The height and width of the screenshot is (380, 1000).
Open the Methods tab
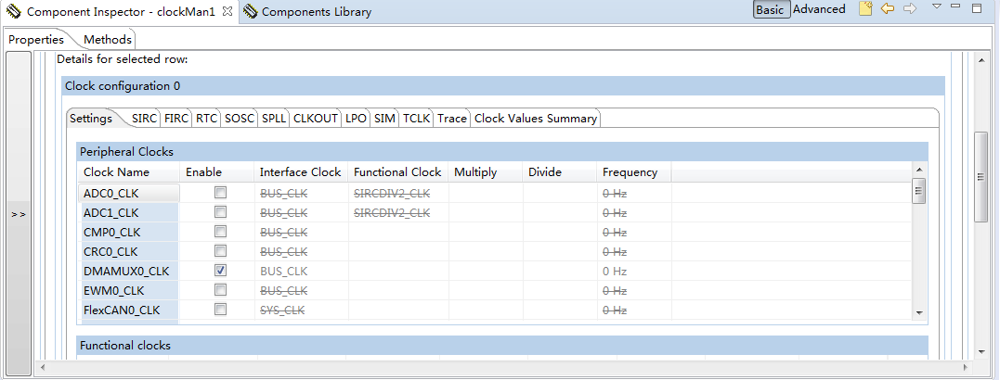(x=107, y=40)
